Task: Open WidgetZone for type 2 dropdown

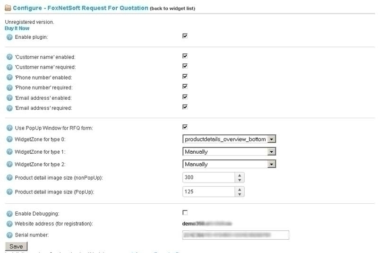Action: (229, 164)
